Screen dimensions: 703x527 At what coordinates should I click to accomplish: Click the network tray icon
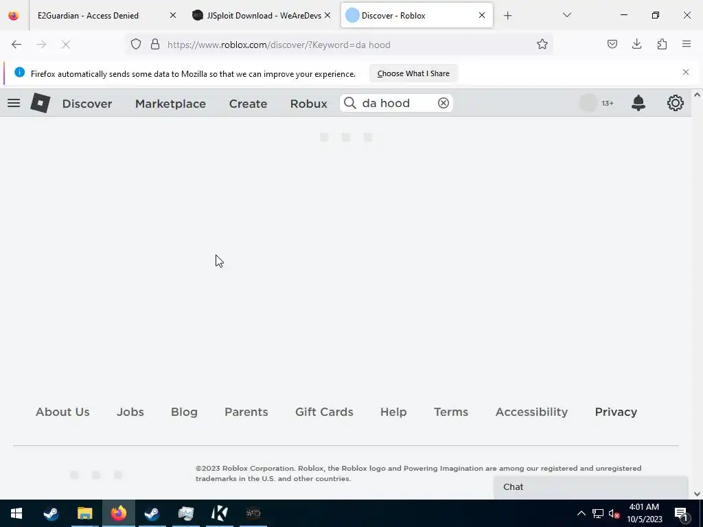click(x=598, y=513)
